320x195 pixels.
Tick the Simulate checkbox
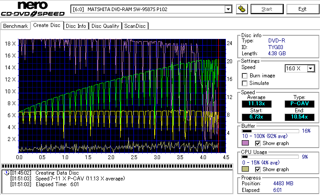[x=244, y=83]
